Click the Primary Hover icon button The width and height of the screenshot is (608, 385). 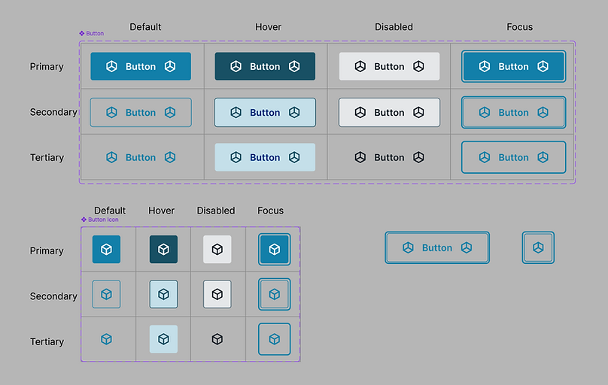click(163, 249)
